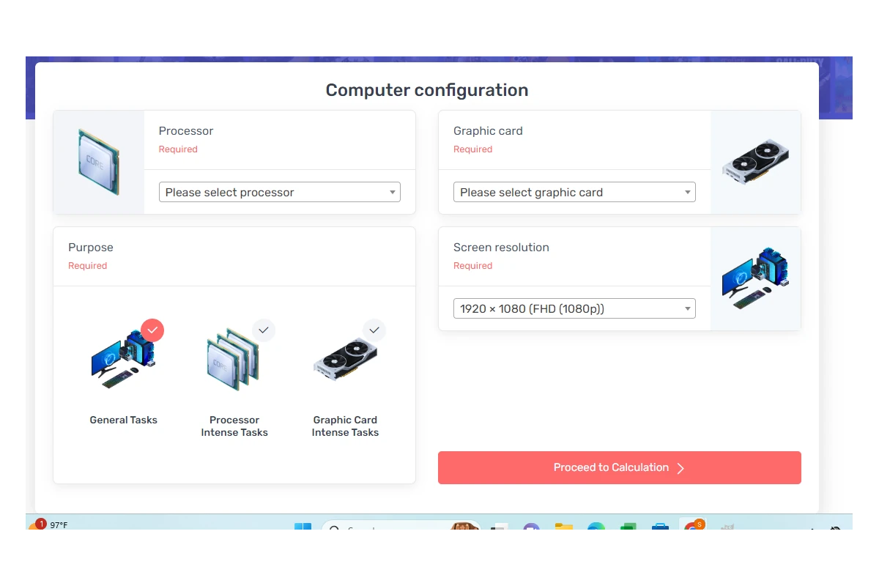Click the 'General Tasks' text label
879x586 pixels.
pyautogui.click(x=123, y=420)
